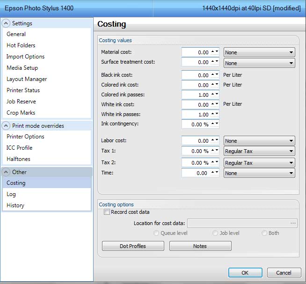The height and width of the screenshot is (284, 306).
Task: Click browse ellipsis for cost data location
Action: [x=293, y=224]
